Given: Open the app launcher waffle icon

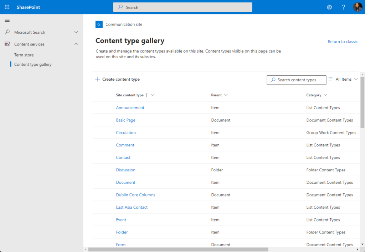Looking at the screenshot, I should coord(7,7).
